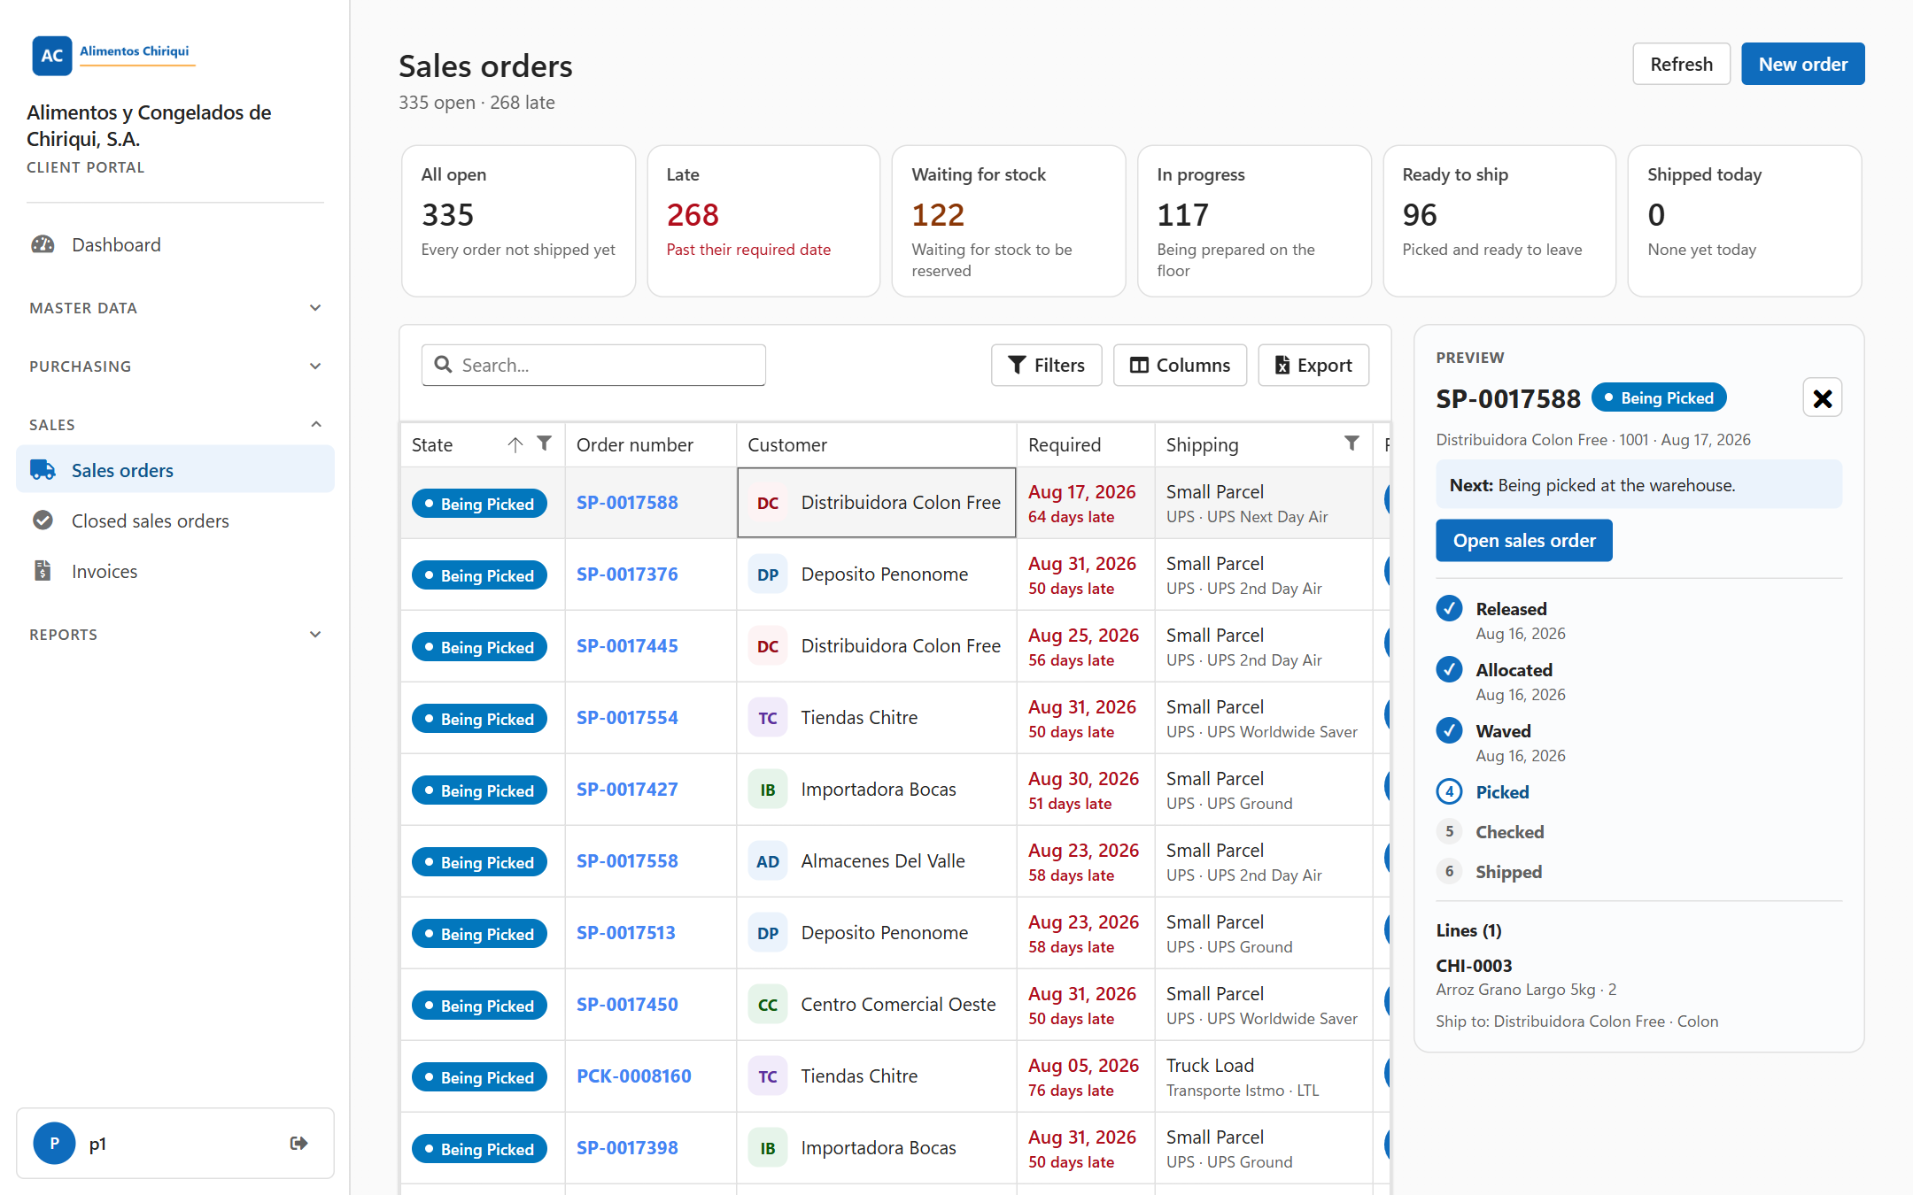Refresh the sales orders list
1913x1195 pixels.
(1681, 64)
